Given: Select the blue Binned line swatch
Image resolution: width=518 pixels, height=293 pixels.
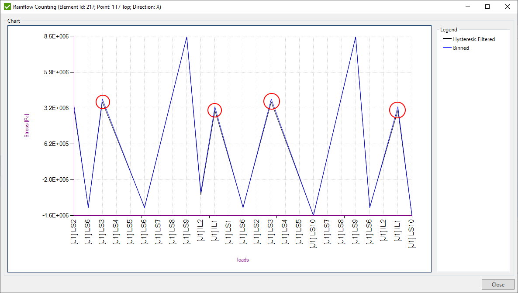Looking at the screenshot, I should click(446, 48).
